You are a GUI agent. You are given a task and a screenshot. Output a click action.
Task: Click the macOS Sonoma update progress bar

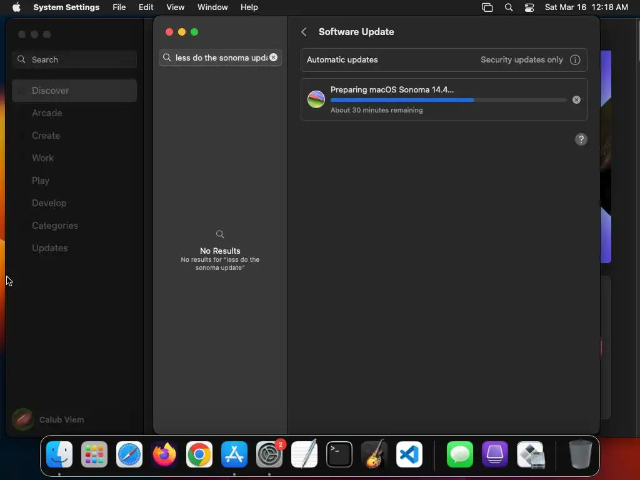[x=449, y=100]
